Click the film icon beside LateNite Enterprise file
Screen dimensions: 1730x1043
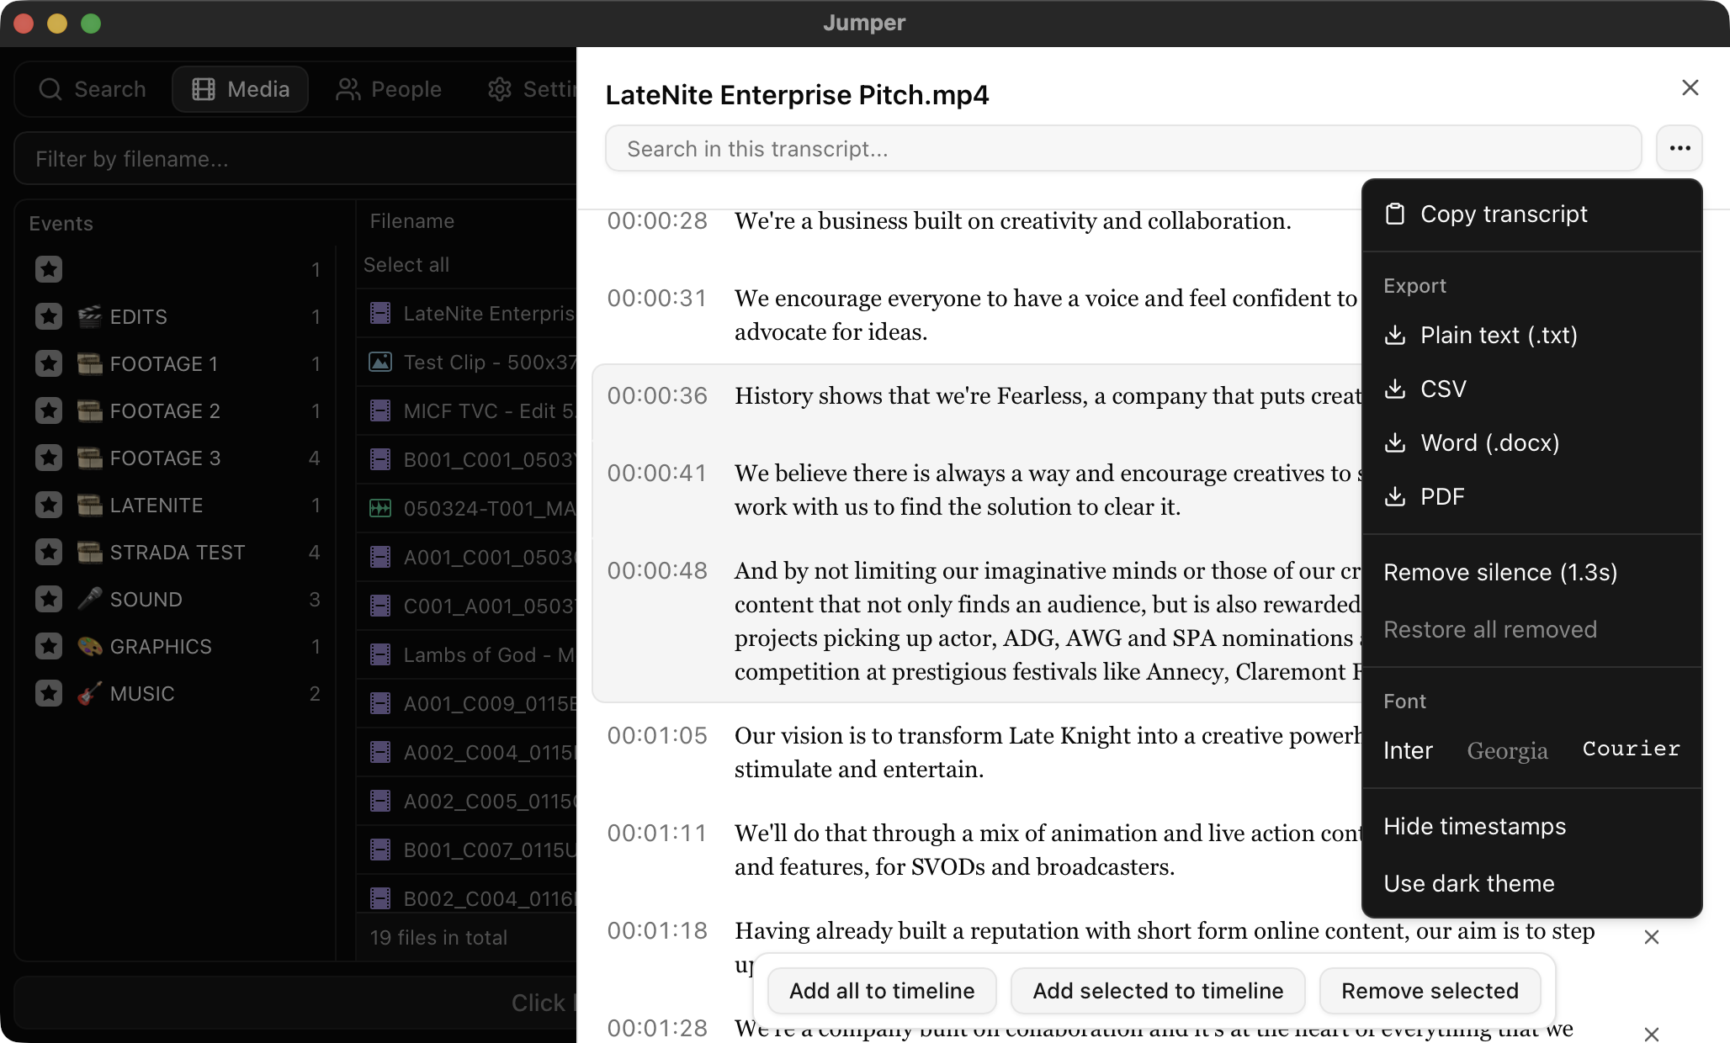tap(380, 314)
